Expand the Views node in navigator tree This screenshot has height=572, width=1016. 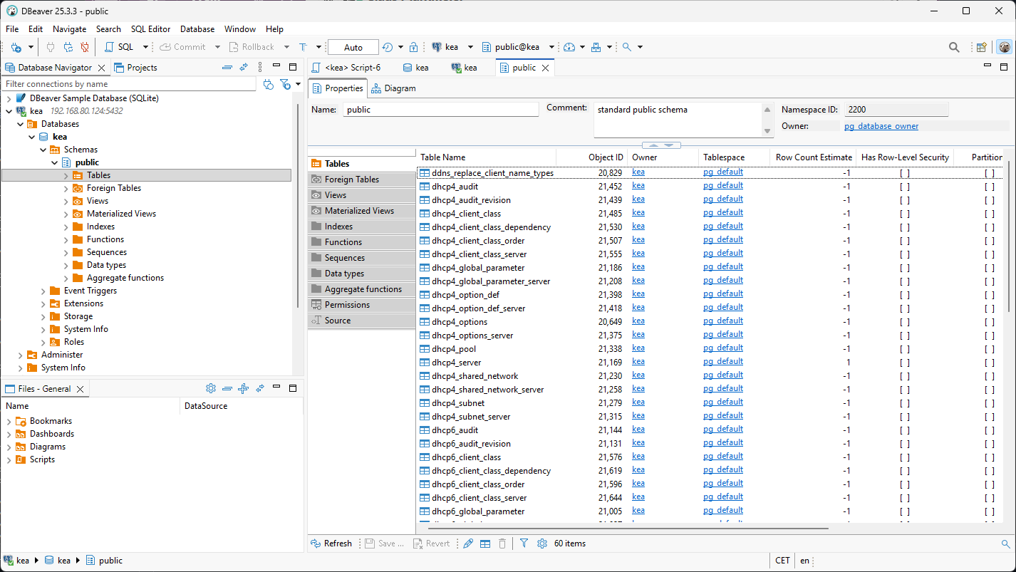pos(66,201)
